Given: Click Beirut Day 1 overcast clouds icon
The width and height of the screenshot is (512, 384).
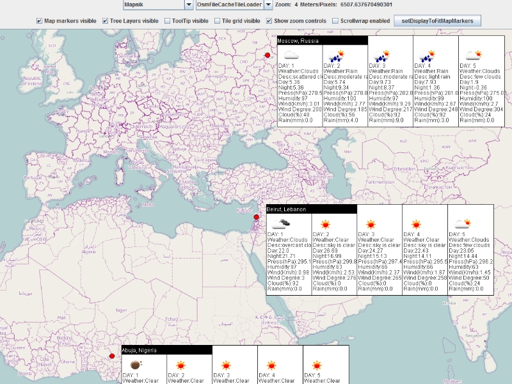Looking at the screenshot, I should (280, 224).
